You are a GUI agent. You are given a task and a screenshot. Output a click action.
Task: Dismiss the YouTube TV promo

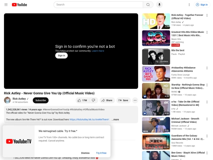click(x=85, y=153)
